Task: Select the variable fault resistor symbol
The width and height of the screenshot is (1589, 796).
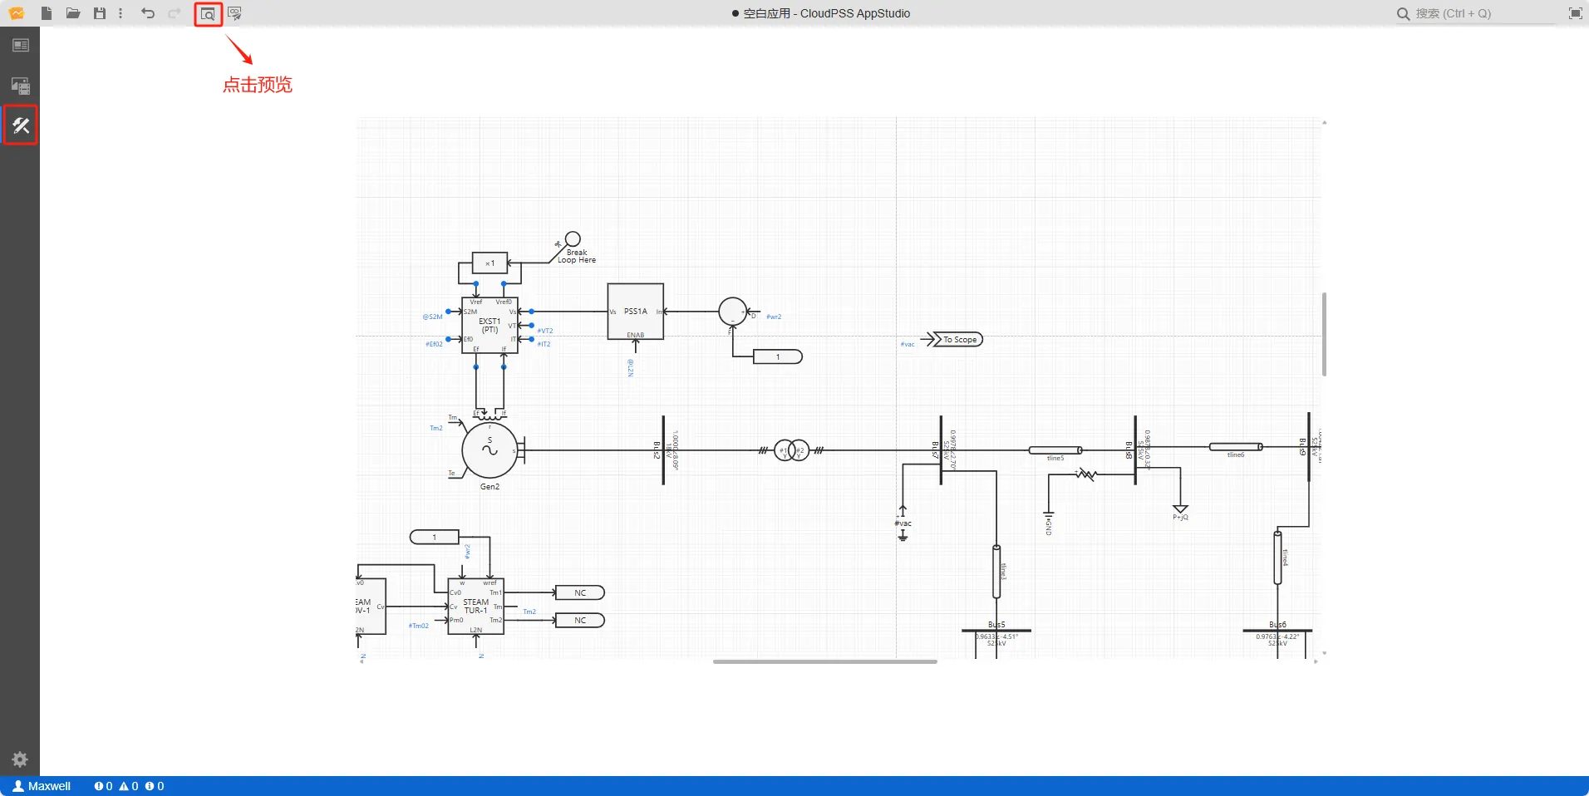Action: [1085, 474]
